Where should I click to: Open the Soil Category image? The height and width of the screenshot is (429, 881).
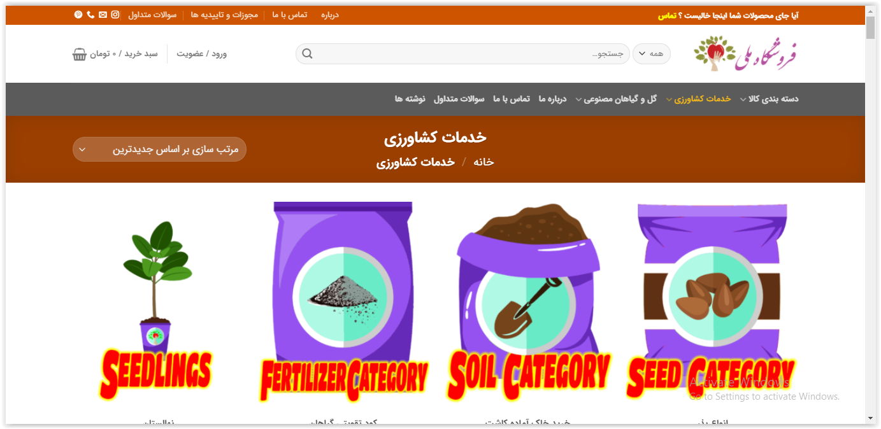(529, 302)
